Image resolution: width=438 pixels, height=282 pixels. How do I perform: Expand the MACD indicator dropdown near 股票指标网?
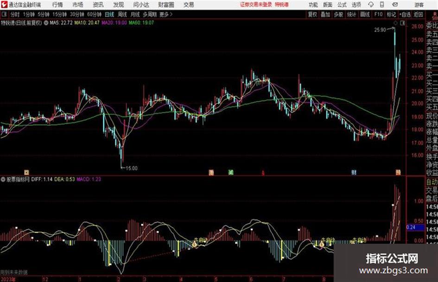point(3,179)
